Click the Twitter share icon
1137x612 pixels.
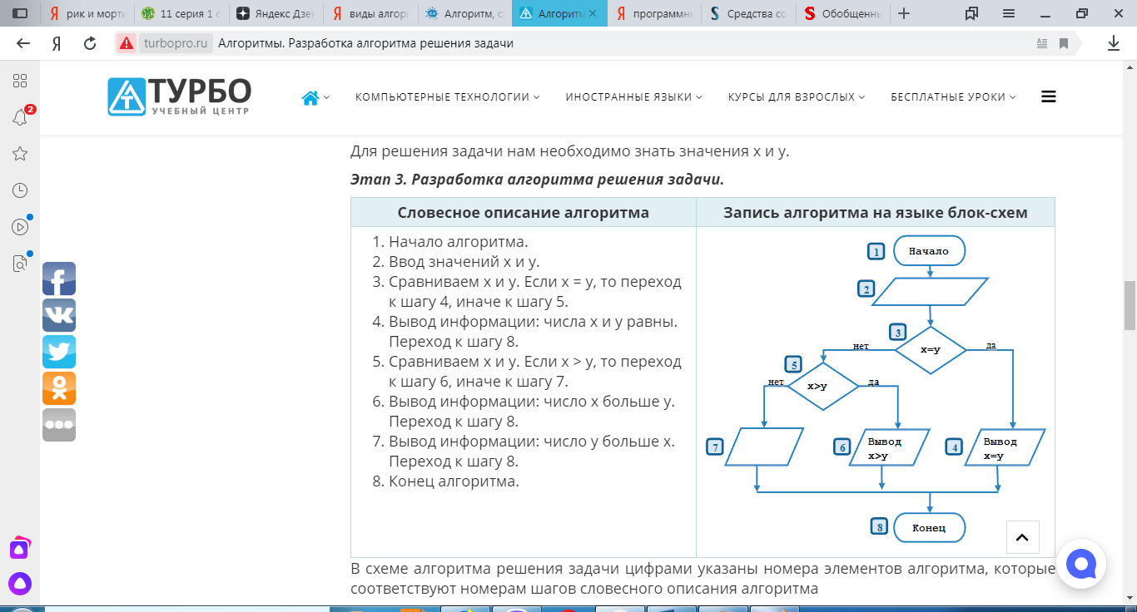pos(59,352)
